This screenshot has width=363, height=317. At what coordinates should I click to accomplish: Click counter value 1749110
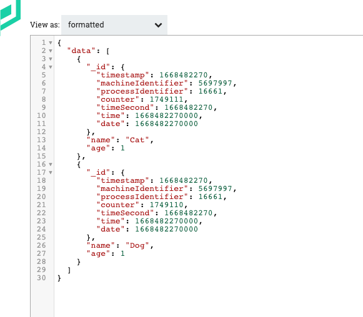166,205
